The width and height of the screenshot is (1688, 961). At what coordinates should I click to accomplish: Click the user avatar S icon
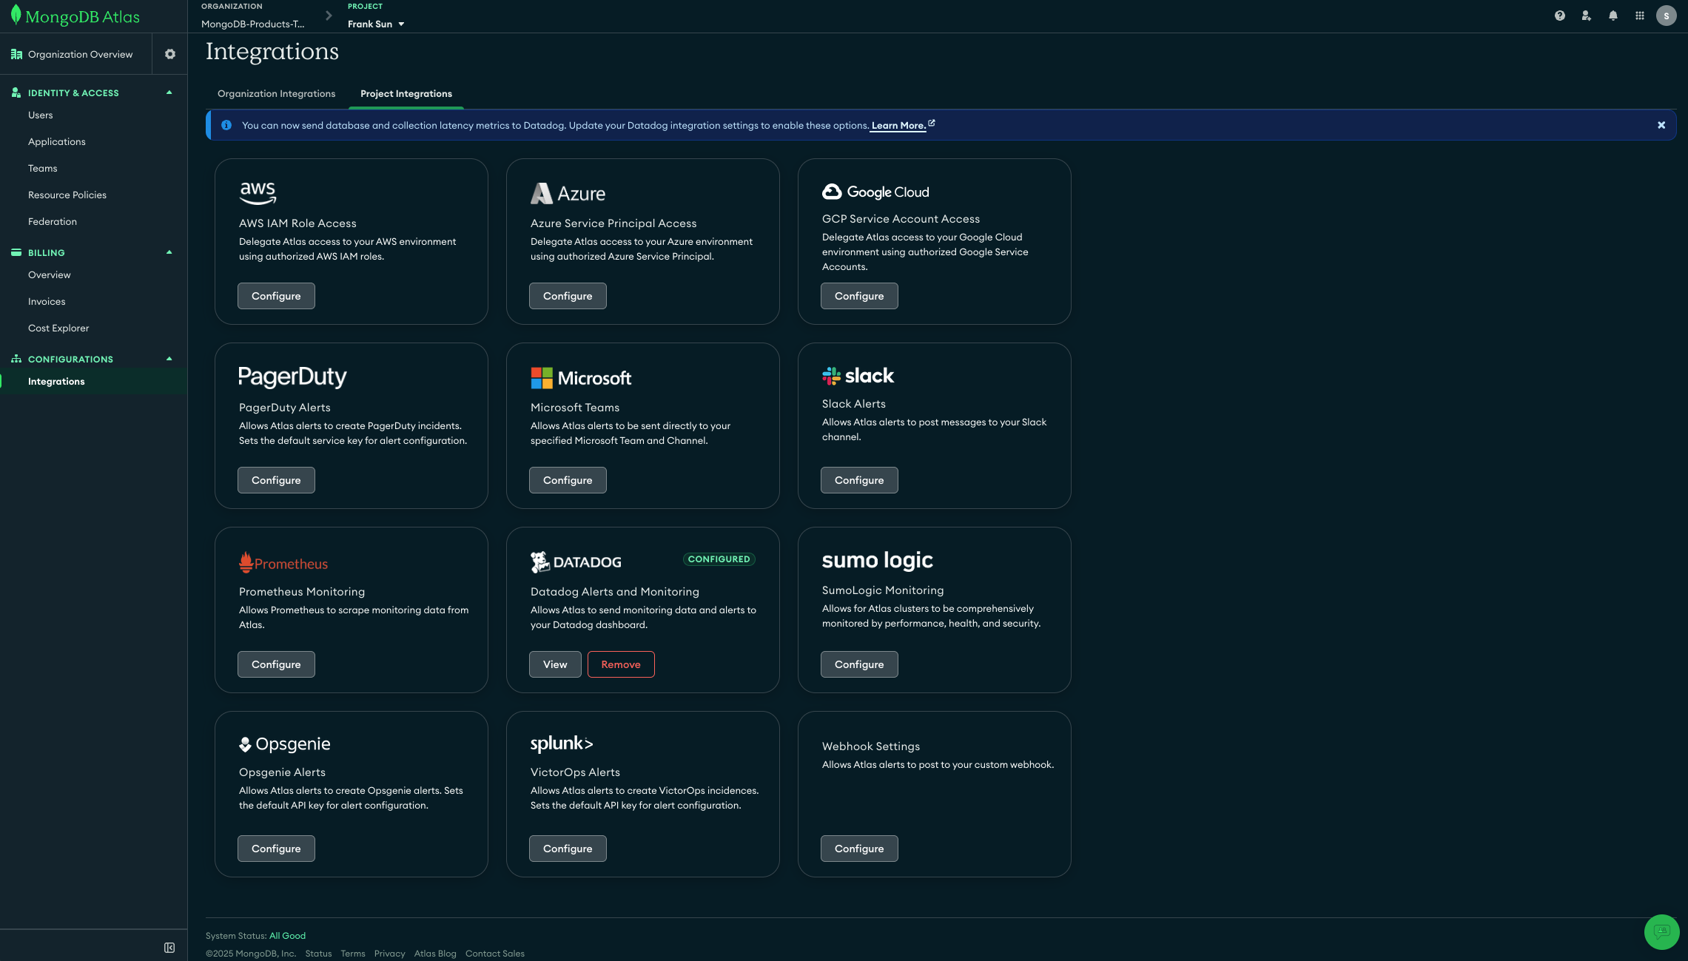pos(1666,16)
